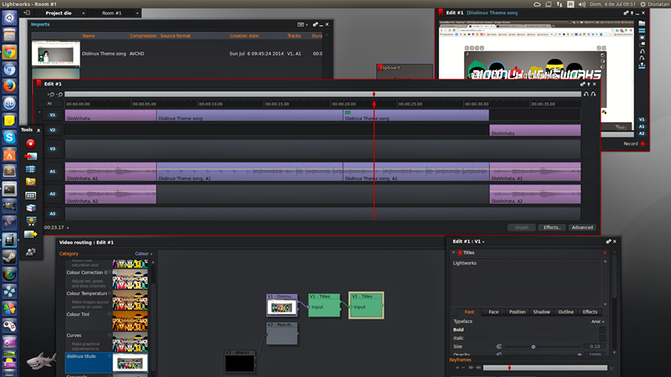
Task: Open user preferences icon at Tools panel bottom
Action: [30, 252]
